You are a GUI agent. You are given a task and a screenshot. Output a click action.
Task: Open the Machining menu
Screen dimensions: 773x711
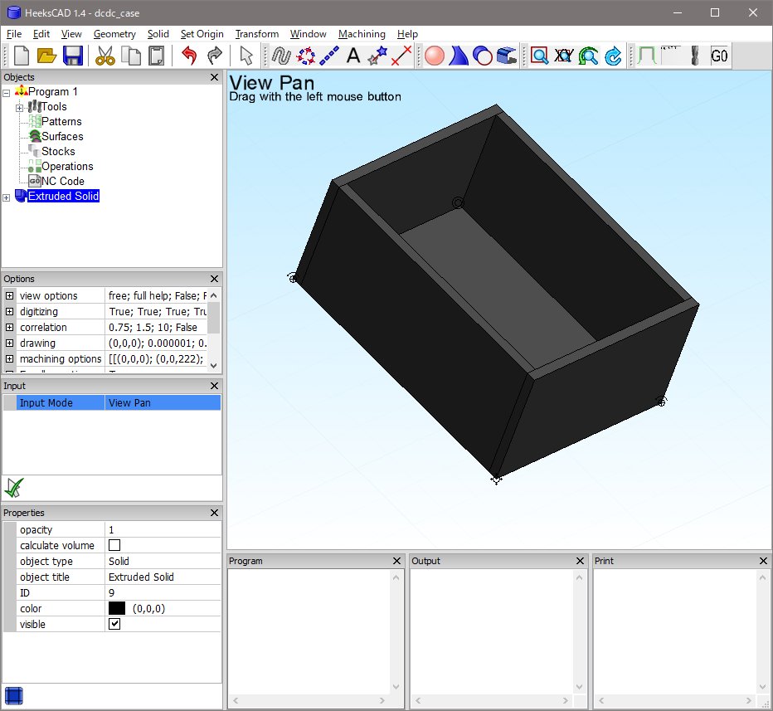click(x=362, y=34)
